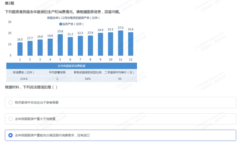Click the '年消费量（亿件）' column header
Viewport: 237px width, 142px height.
[x=24, y=72]
